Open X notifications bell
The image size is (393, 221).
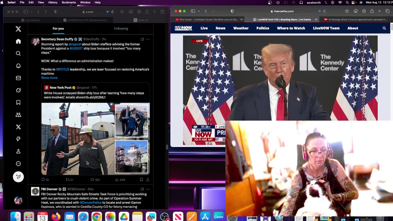tap(18, 66)
